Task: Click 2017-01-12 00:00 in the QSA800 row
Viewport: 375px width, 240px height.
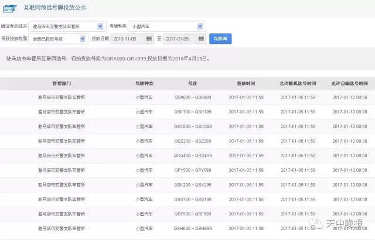Action: coord(350,97)
